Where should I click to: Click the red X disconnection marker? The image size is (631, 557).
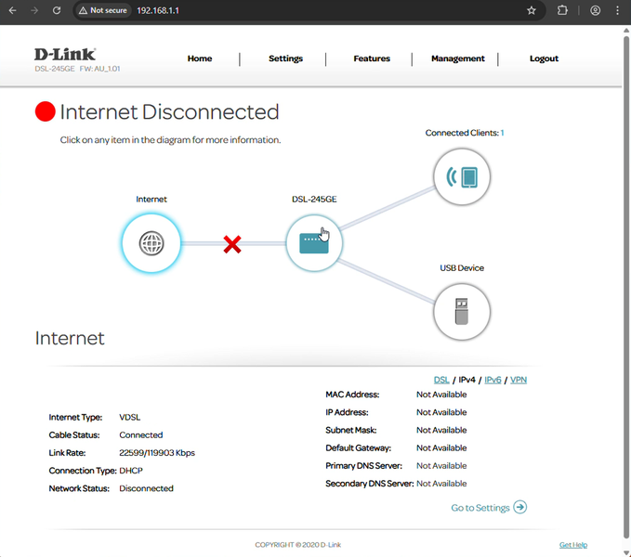(232, 244)
